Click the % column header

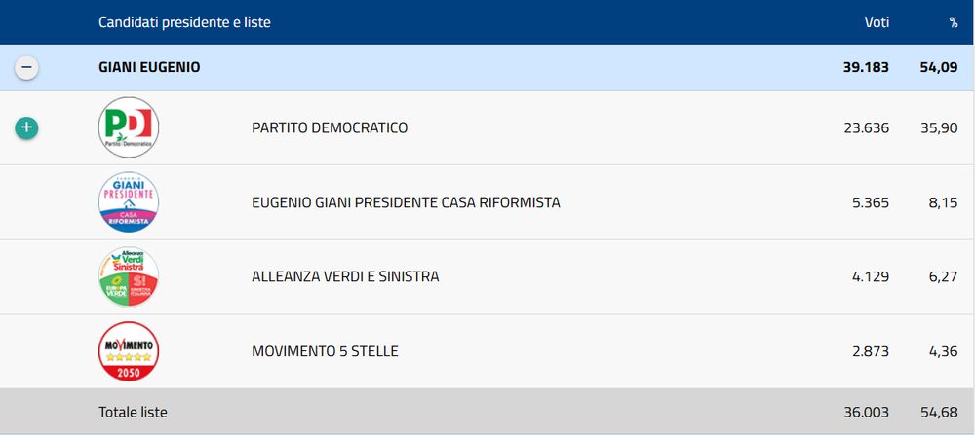click(954, 22)
